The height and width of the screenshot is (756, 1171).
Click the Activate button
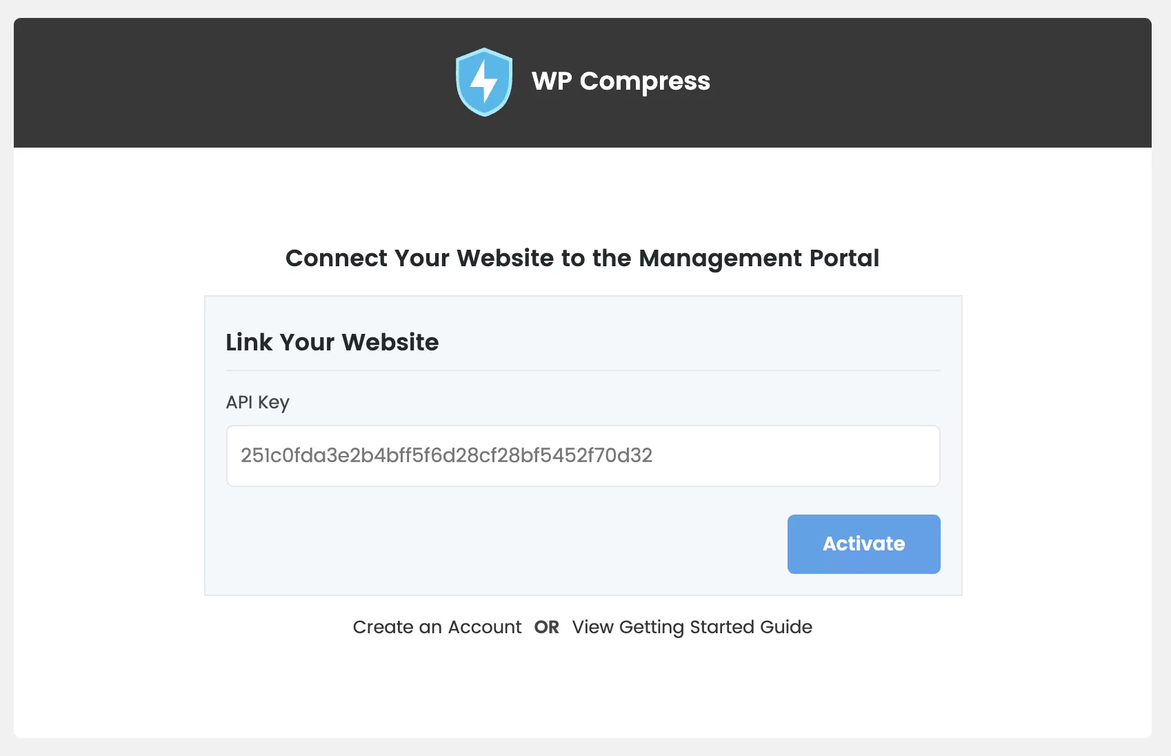pyautogui.click(x=864, y=544)
